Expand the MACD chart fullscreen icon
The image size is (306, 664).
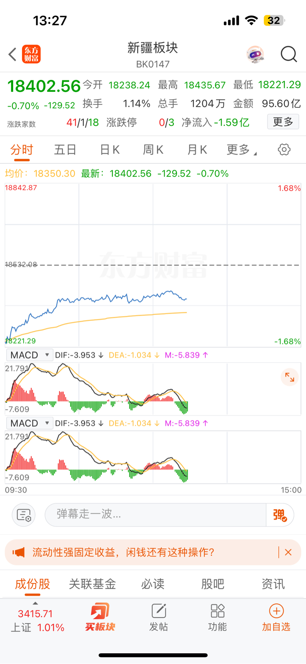coord(290,377)
